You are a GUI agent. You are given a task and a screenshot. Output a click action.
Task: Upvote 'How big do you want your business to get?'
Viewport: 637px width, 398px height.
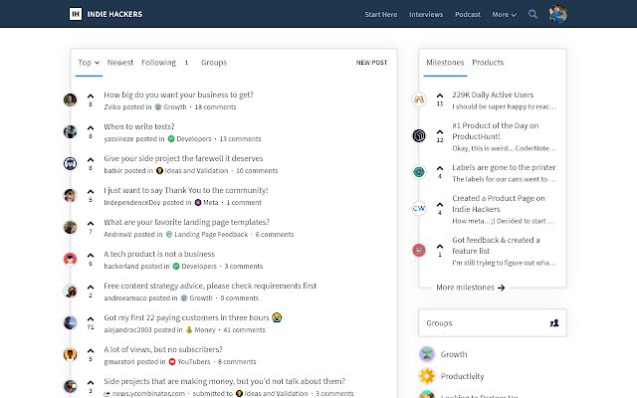pyautogui.click(x=91, y=97)
